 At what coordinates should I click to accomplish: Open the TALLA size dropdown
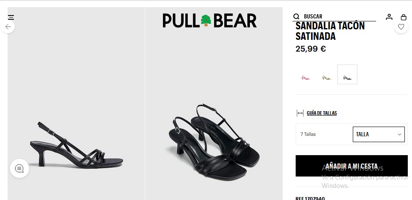click(378, 134)
